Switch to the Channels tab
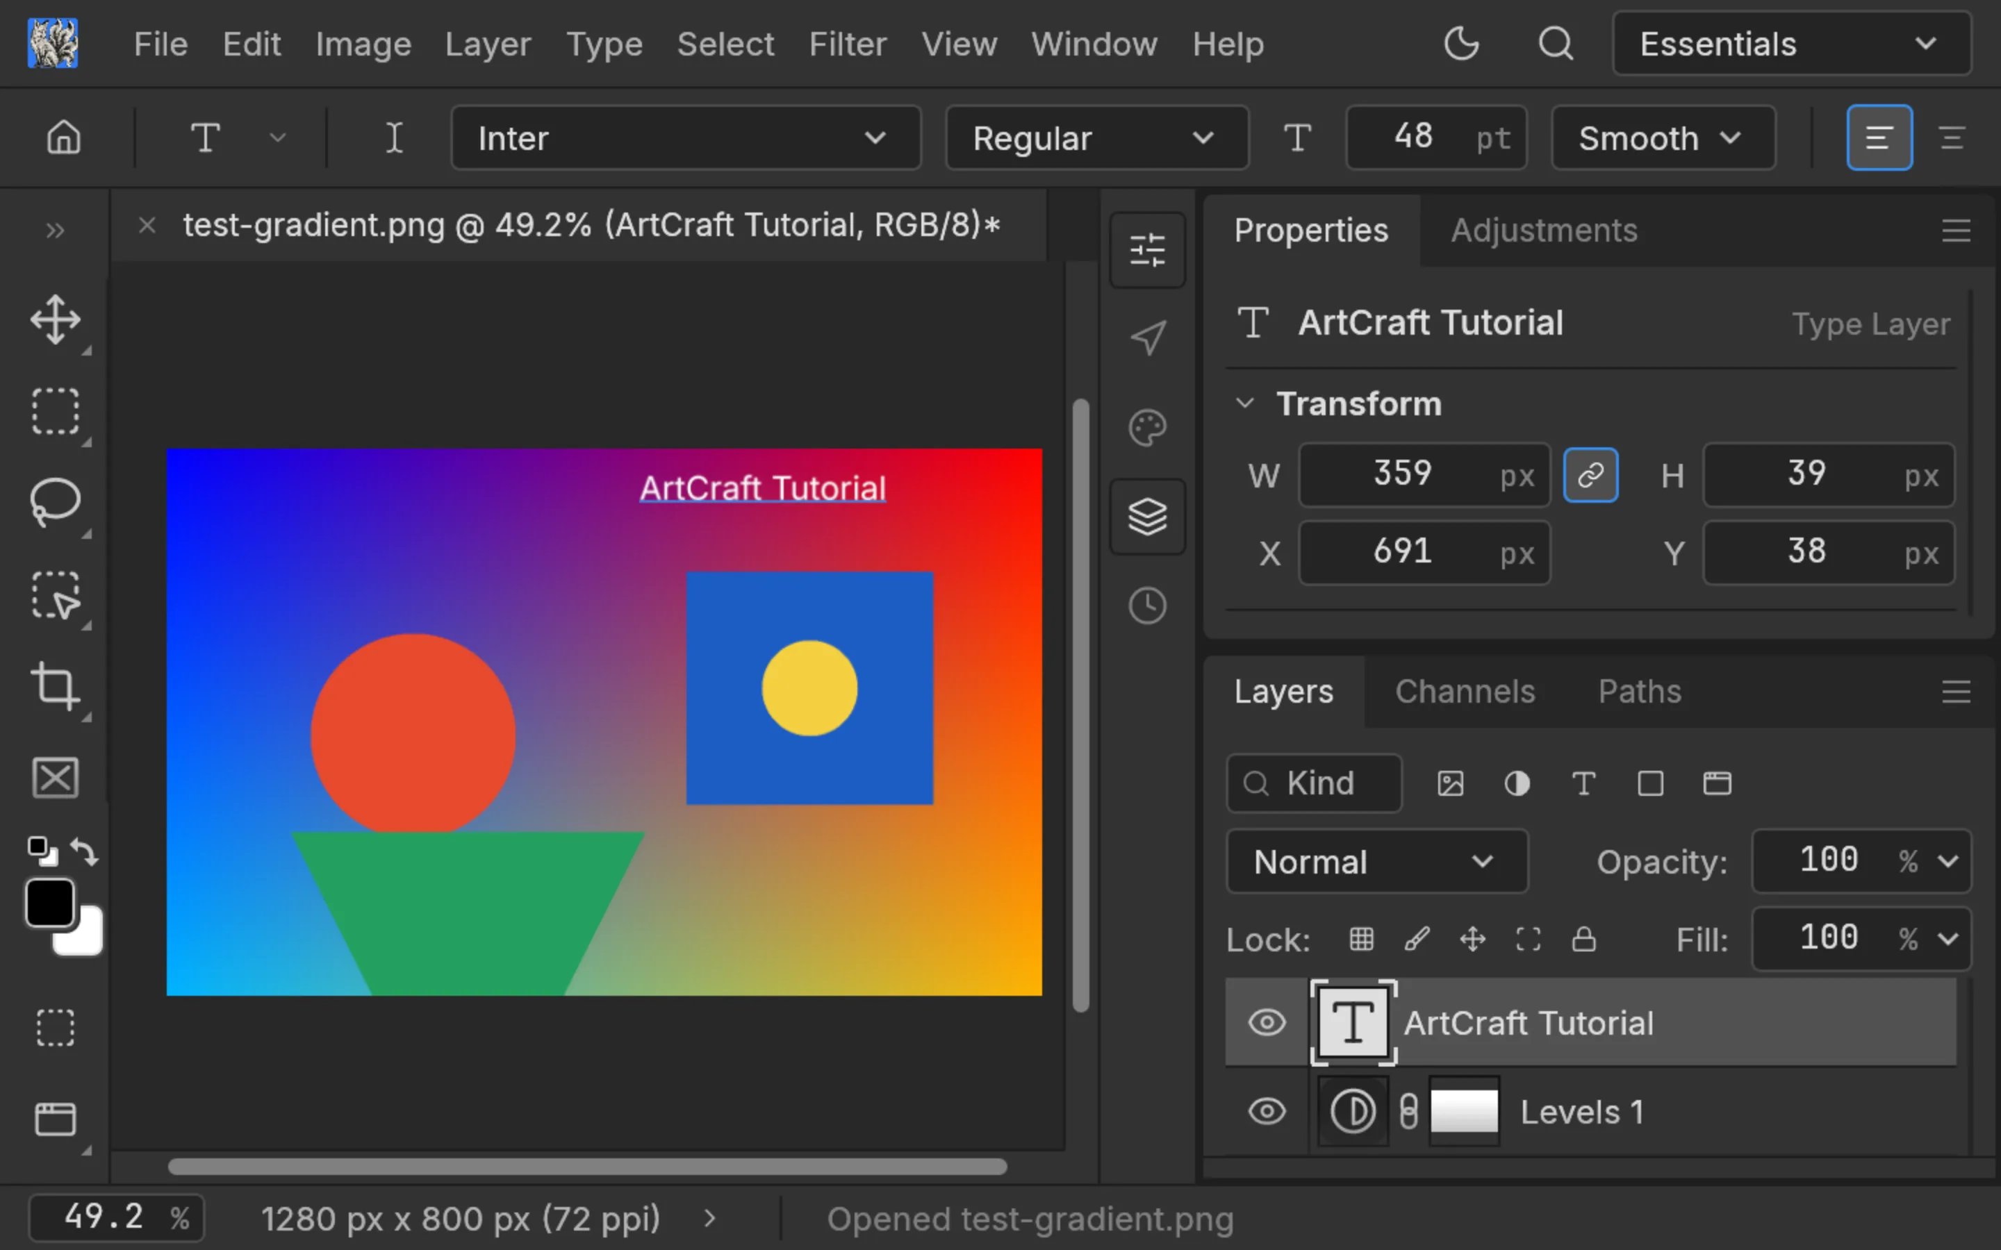Viewport: 2001px width, 1250px height. [x=1465, y=691]
